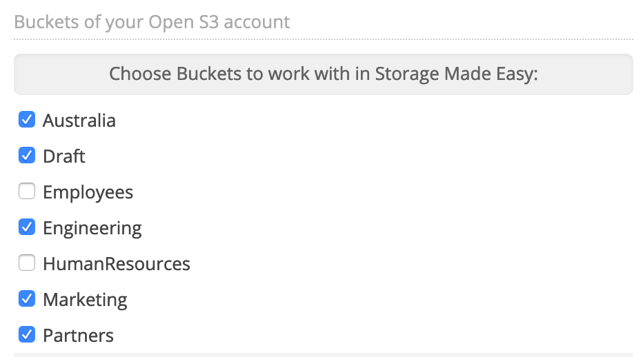This screenshot has width=643, height=357.
Task: Enable the Employees bucket checkbox
Action: pos(27,192)
